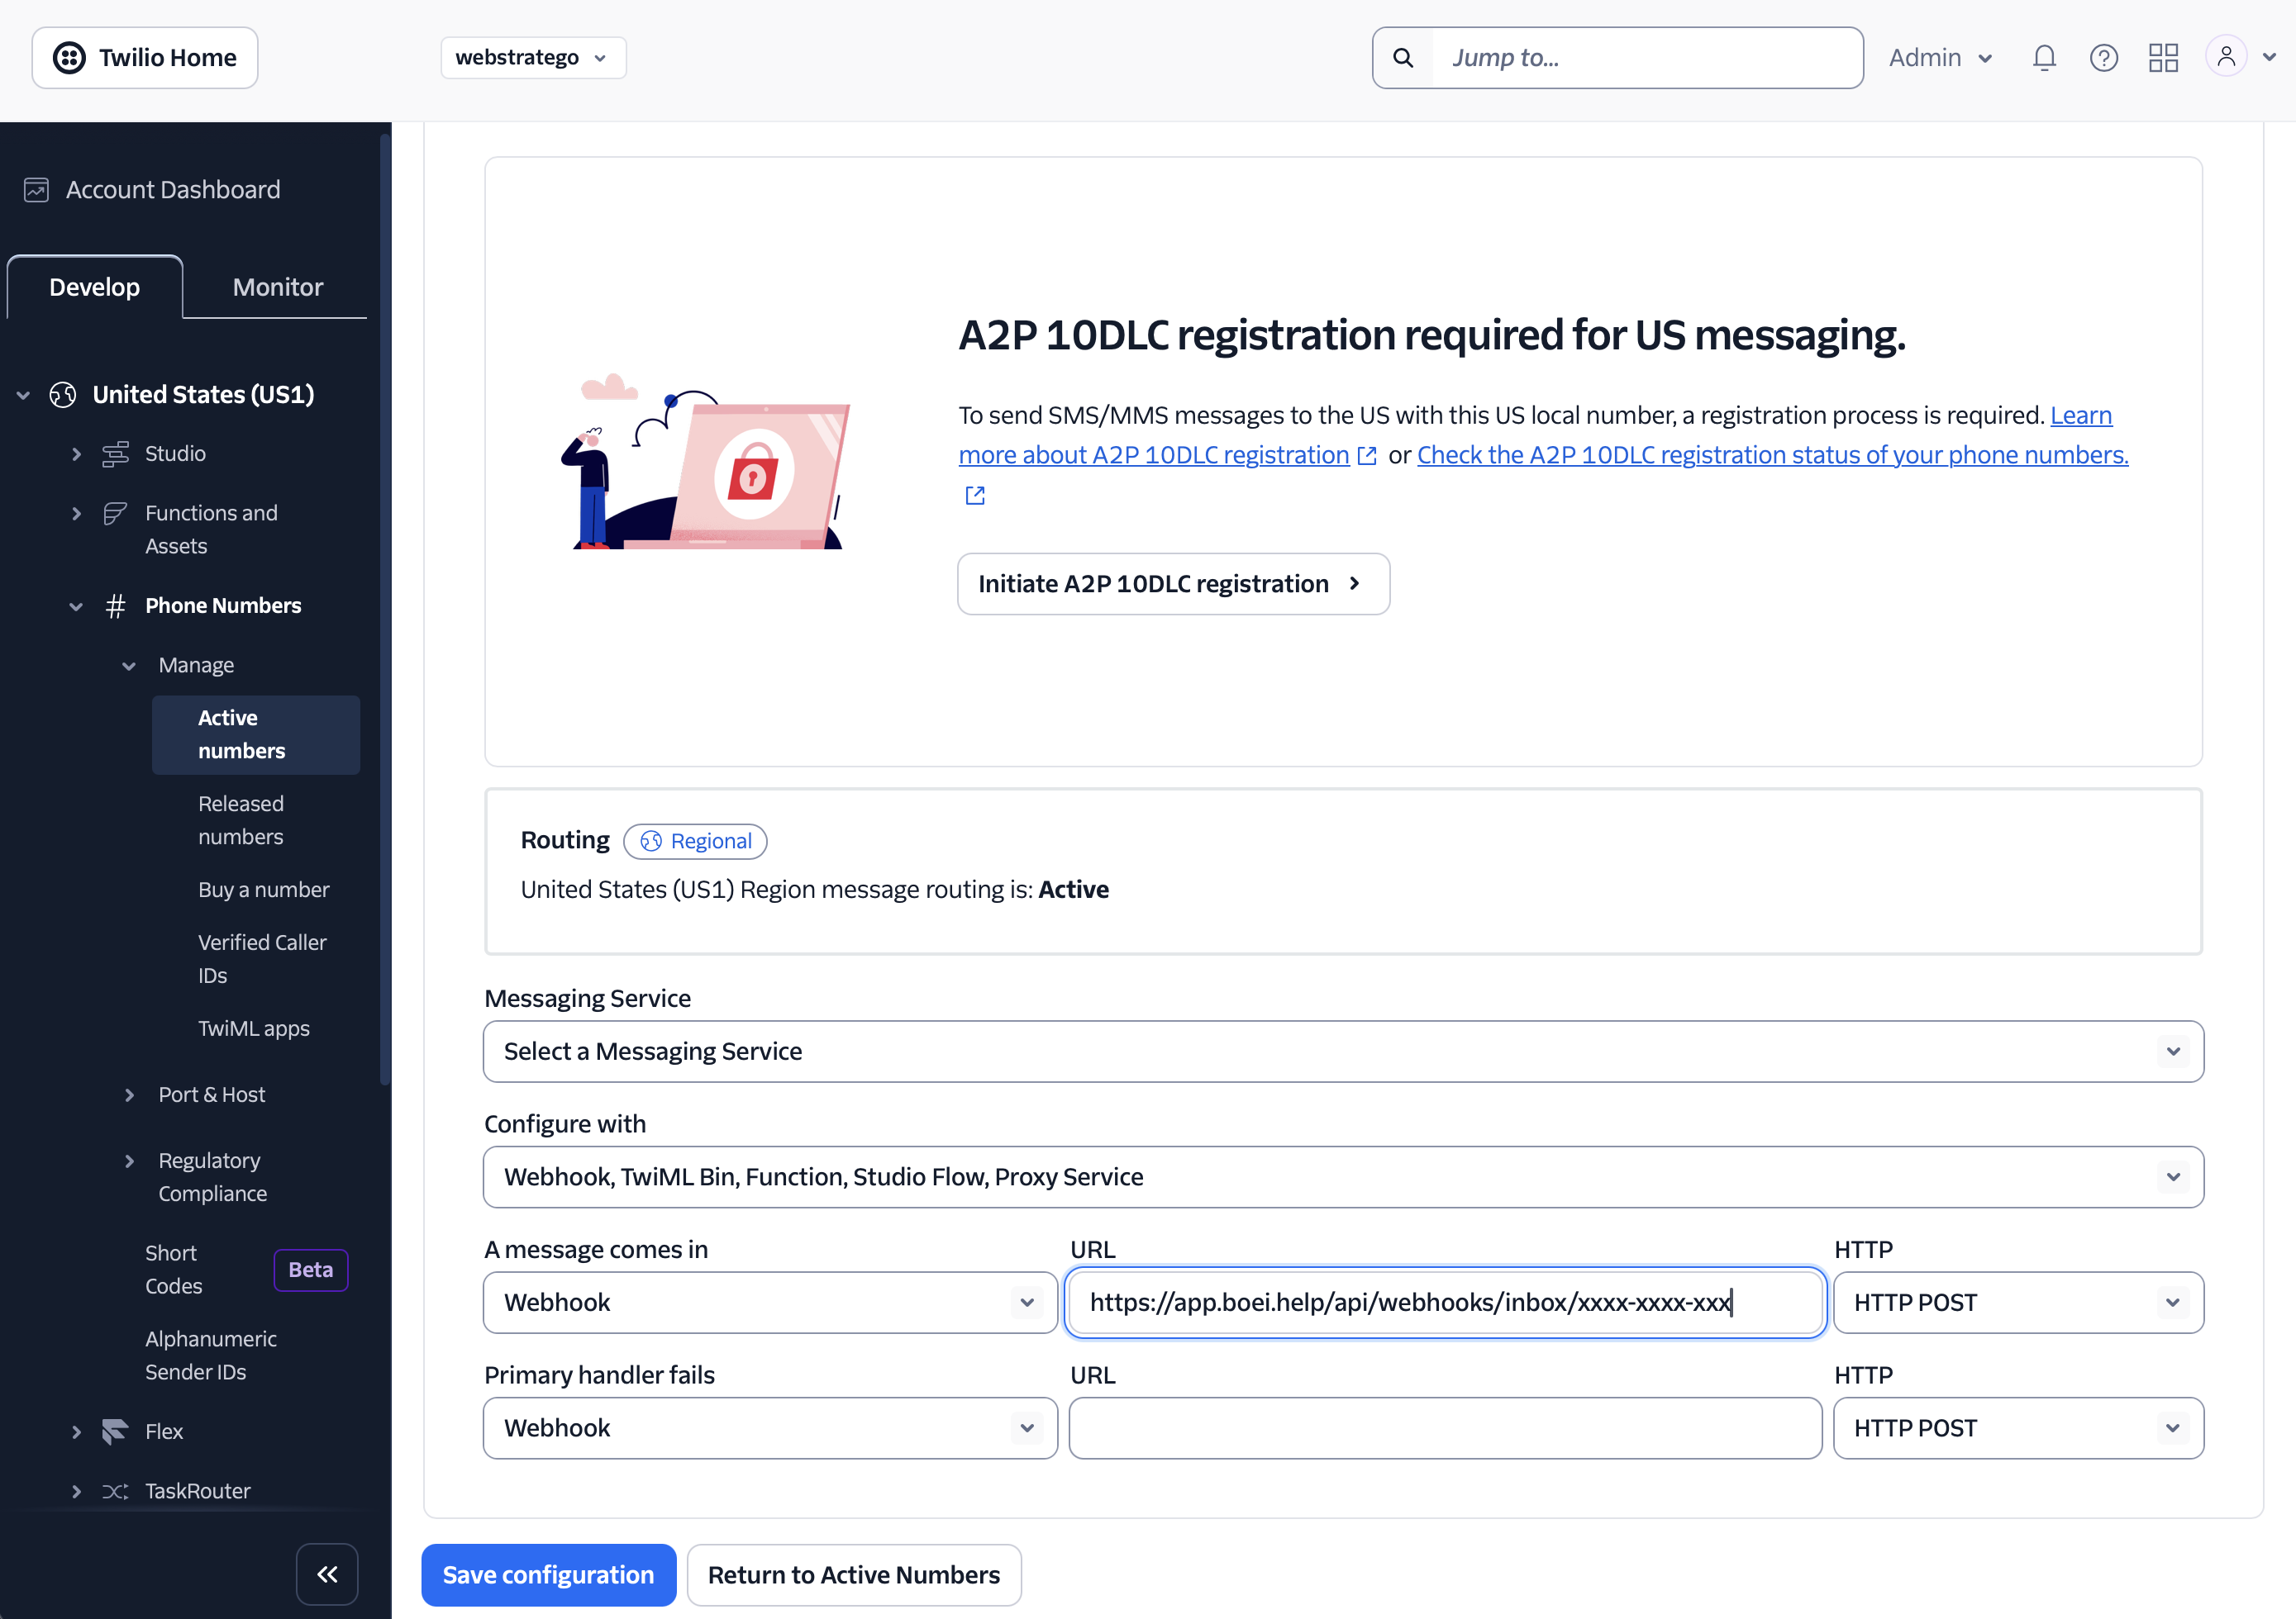Open Short Codes
This screenshot has height=1619, width=2296.
pyautogui.click(x=174, y=1270)
